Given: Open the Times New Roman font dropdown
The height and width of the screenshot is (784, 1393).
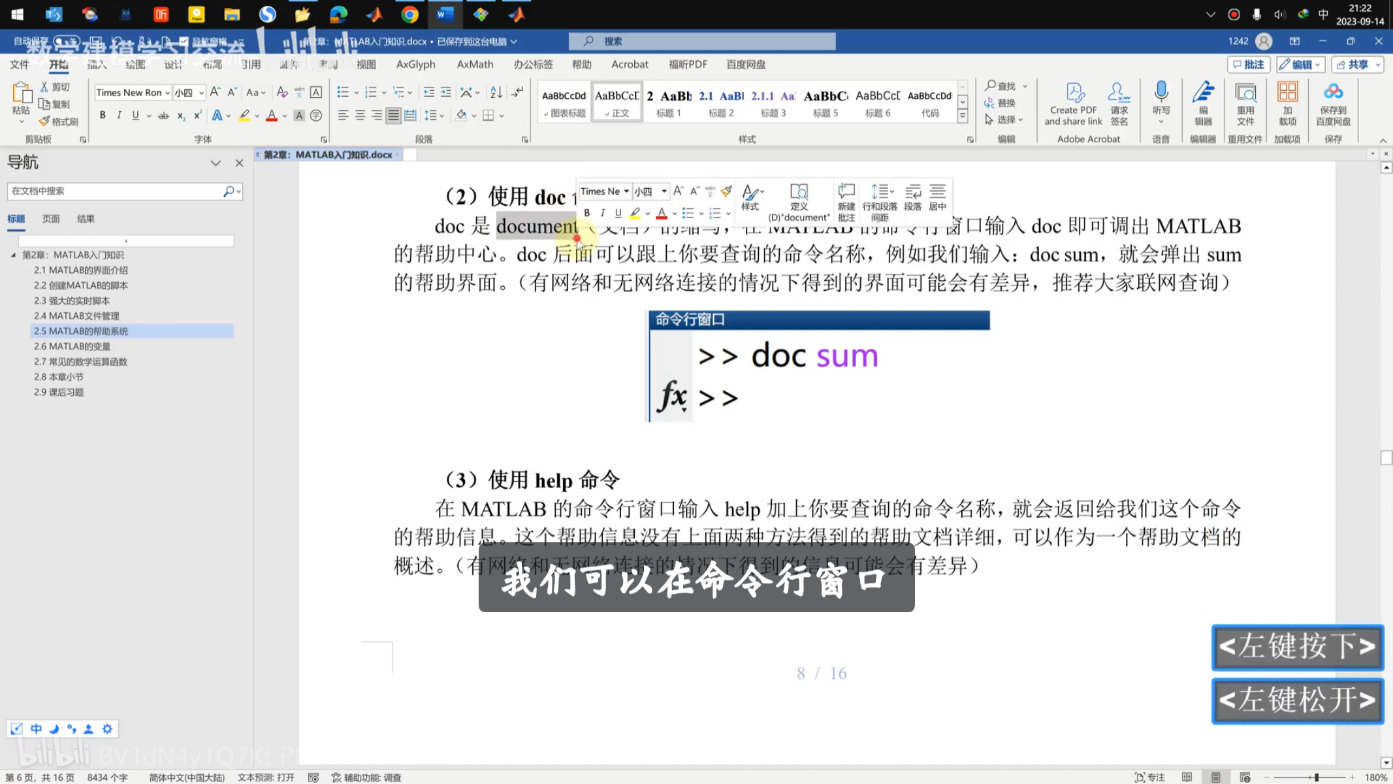Looking at the screenshot, I should (167, 93).
